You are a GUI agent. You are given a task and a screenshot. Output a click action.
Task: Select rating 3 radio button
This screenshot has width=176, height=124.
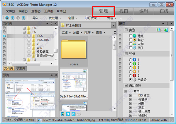(x=130, y=68)
